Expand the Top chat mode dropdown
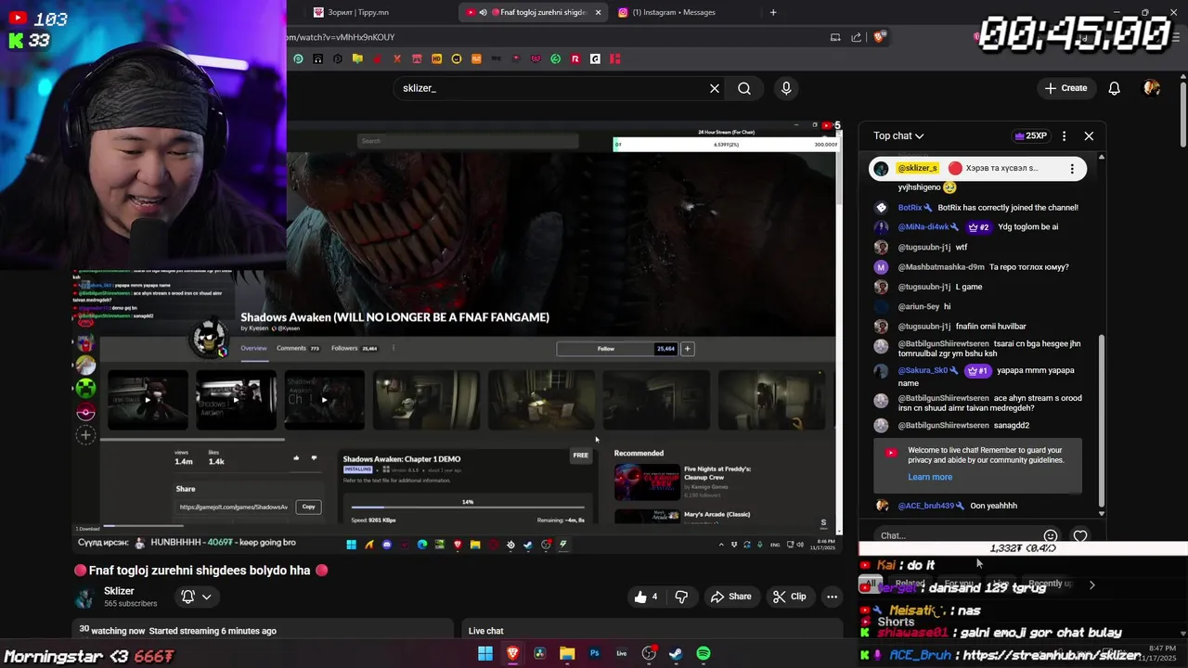This screenshot has height=668, width=1188. pyautogui.click(x=899, y=135)
